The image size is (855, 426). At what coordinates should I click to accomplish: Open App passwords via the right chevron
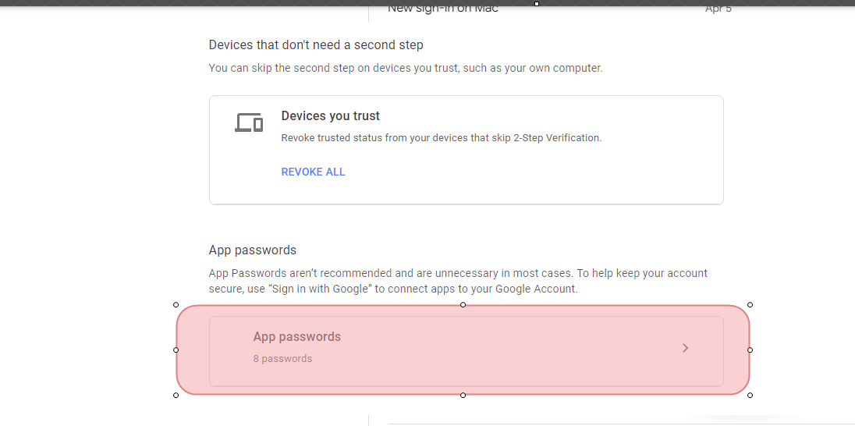click(x=686, y=348)
